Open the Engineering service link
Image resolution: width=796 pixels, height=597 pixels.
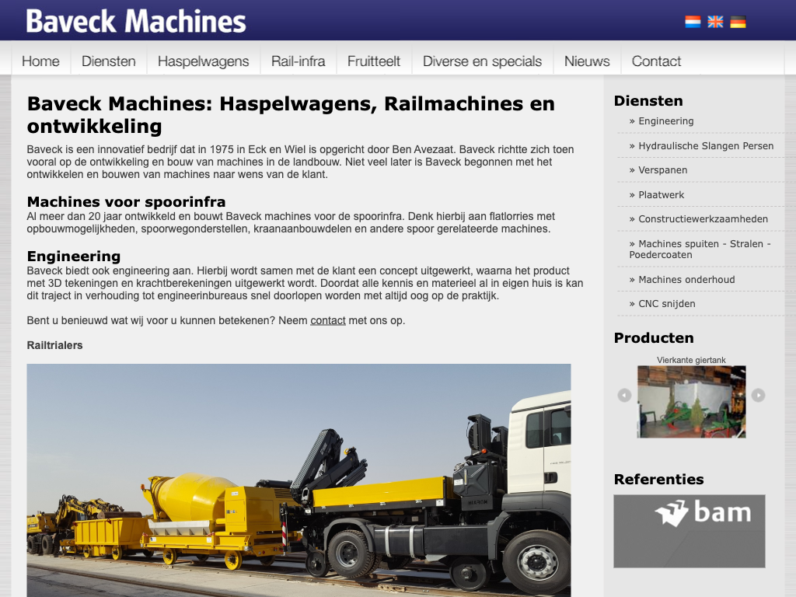[x=665, y=121]
